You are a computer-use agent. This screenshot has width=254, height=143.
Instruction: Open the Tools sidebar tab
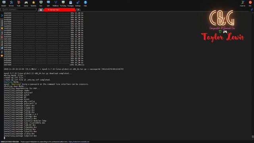(2, 35)
